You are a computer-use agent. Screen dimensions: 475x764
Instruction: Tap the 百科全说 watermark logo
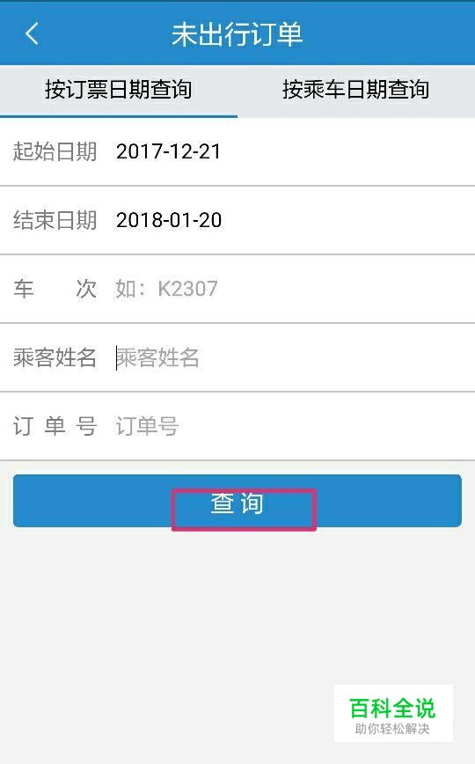point(392,709)
